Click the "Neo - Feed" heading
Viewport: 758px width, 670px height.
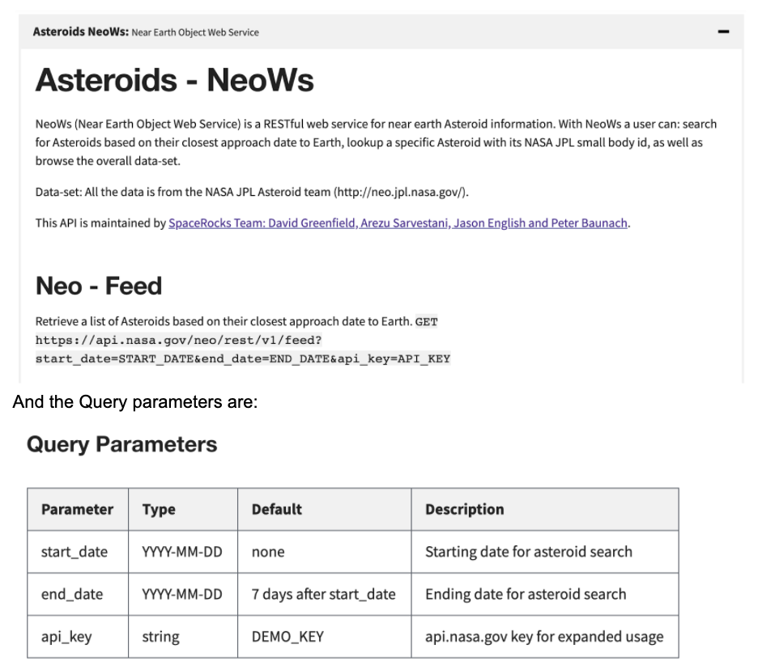click(x=99, y=286)
